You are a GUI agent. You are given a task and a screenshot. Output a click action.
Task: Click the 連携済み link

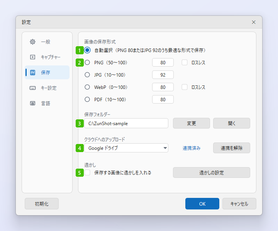tap(192, 148)
